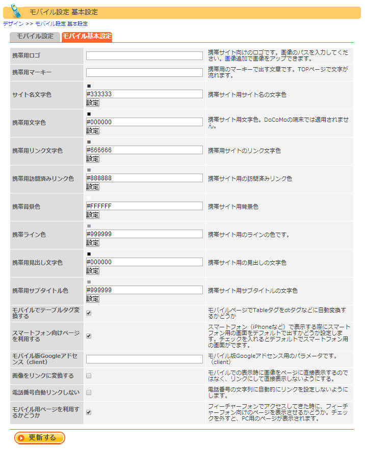This screenshot has height=450, width=365.
Task: Edit the 携帯ライン色 #999999 field
Action: (144, 234)
